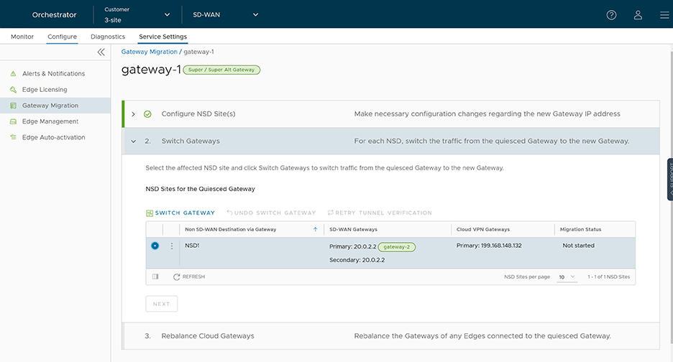Collapse the Switch Gateways step

(134, 141)
